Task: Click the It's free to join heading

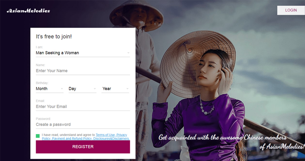Action: (x=54, y=36)
